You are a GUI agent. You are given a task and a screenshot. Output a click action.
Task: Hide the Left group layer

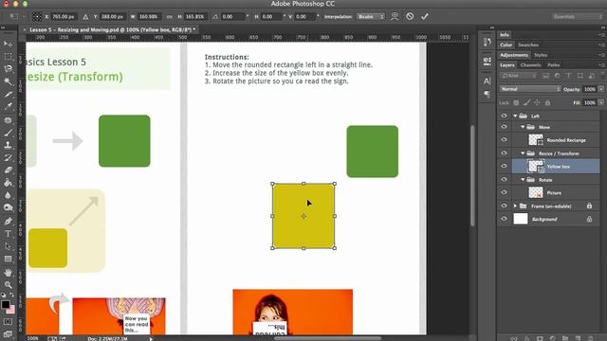click(x=504, y=116)
